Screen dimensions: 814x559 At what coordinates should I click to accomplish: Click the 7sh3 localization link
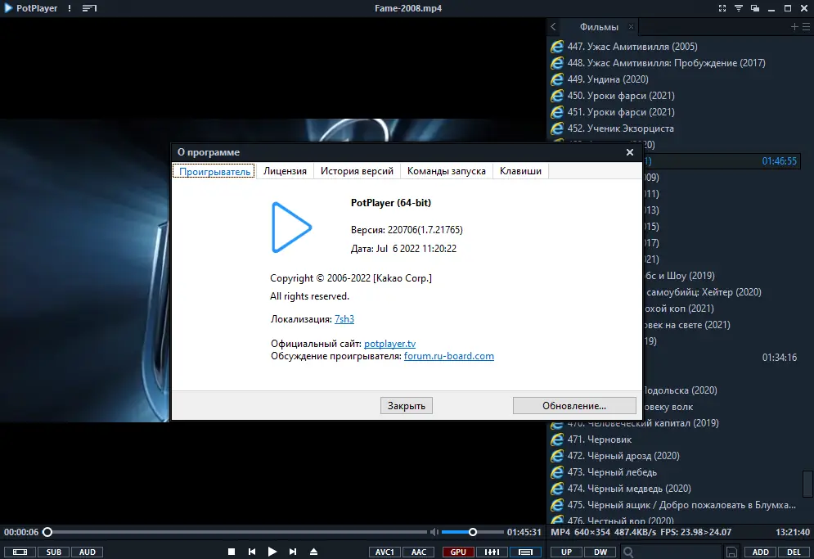pyautogui.click(x=344, y=319)
